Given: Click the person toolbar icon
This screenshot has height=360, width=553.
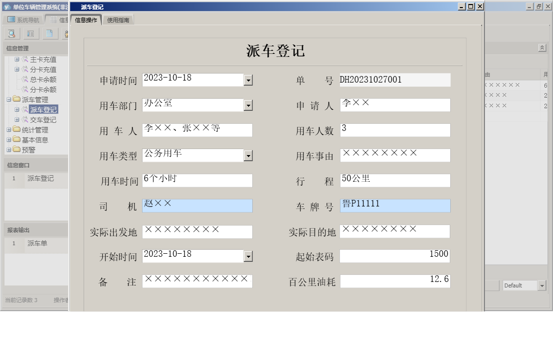Looking at the screenshot, I should [67, 34].
